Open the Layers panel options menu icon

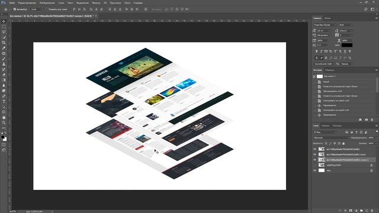[377, 126]
